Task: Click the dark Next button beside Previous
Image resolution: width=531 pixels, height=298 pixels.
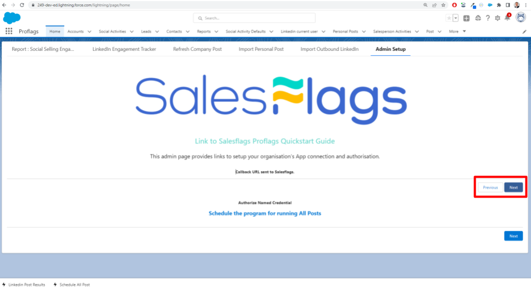Action: tap(513, 188)
